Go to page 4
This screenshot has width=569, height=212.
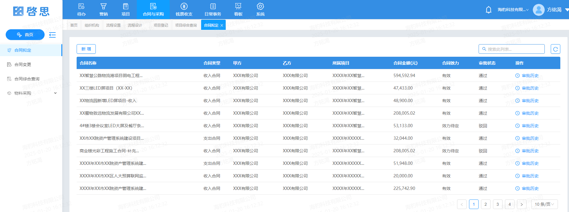coord(510,204)
